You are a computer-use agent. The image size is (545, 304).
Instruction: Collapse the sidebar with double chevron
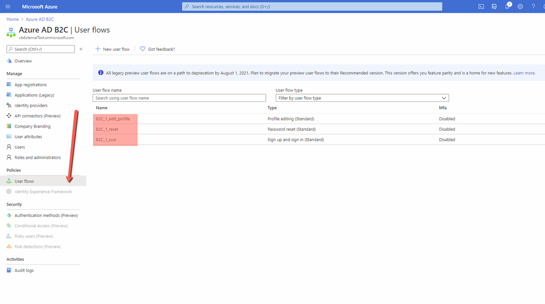(81, 49)
